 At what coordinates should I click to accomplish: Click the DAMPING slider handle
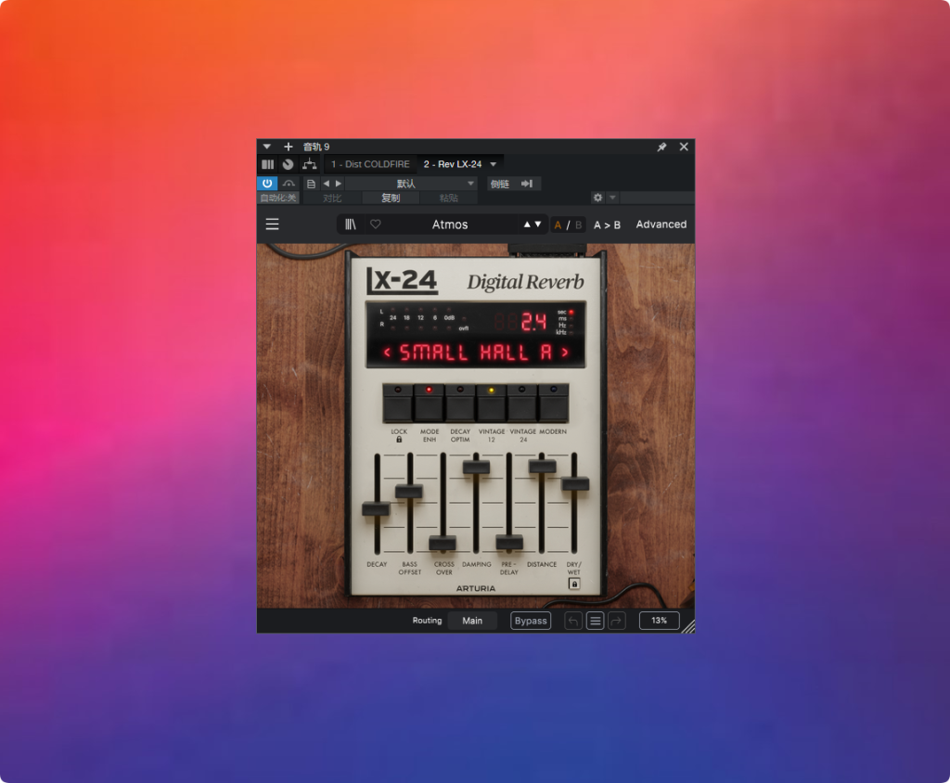(x=476, y=467)
